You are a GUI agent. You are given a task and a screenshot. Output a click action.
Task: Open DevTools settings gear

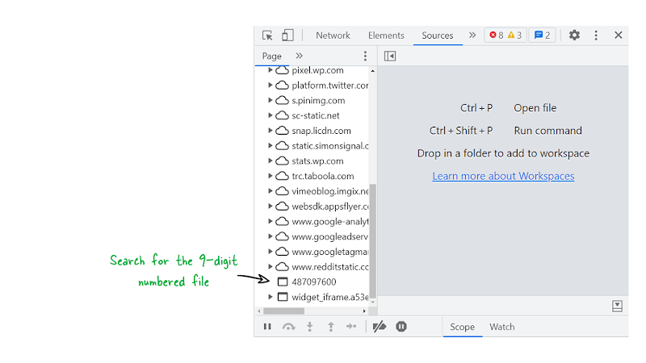point(574,35)
